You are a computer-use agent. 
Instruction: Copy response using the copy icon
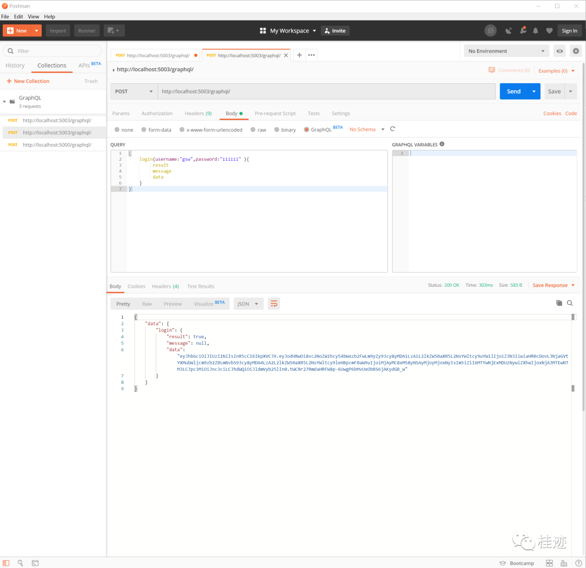point(559,303)
